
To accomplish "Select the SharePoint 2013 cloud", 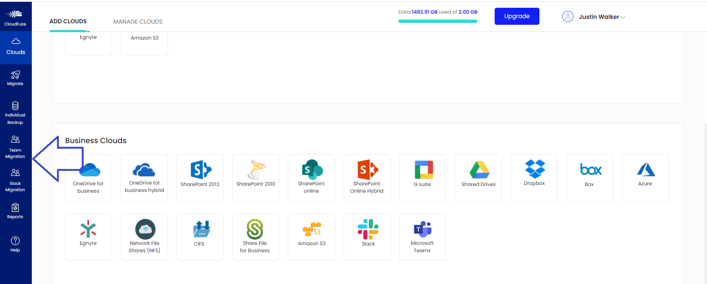I will (x=200, y=178).
